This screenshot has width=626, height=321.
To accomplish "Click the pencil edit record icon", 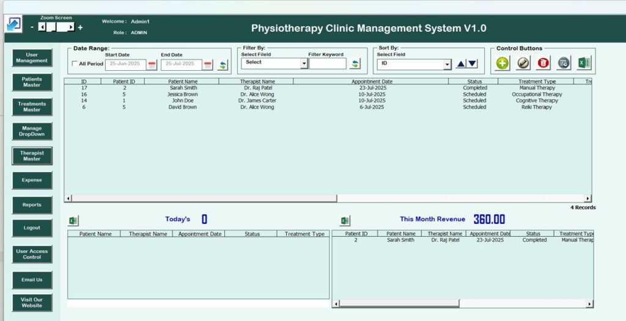I will (x=523, y=63).
